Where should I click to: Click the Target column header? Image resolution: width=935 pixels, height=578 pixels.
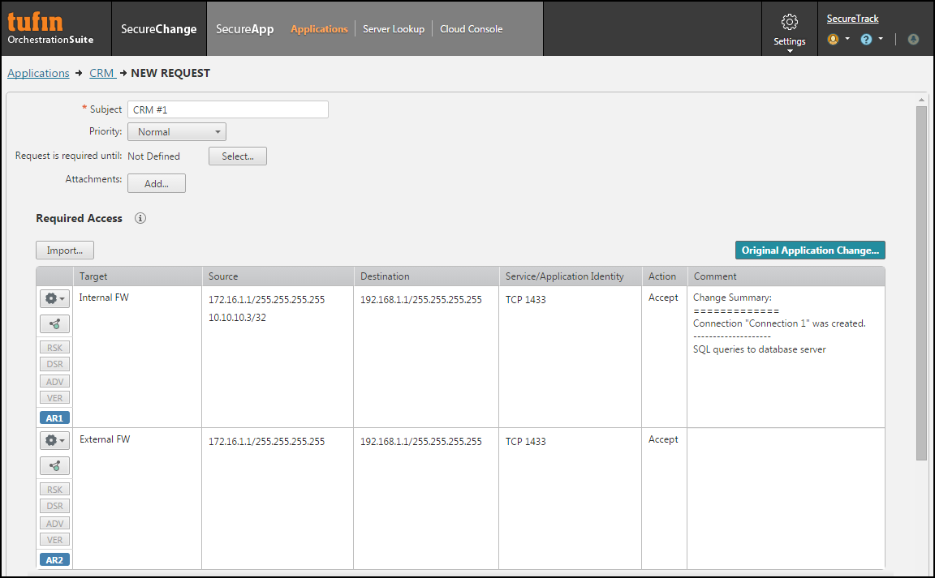[137, 276]
